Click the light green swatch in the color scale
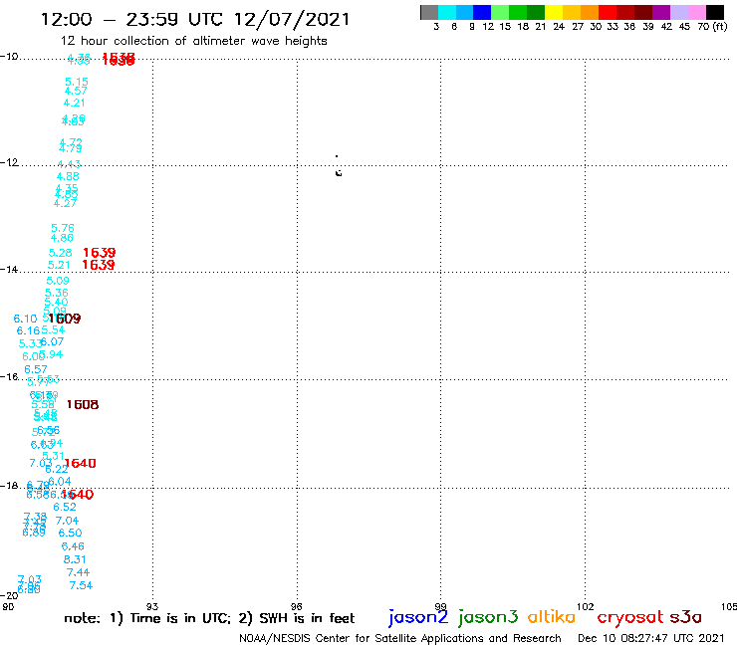 coord(500,12)
